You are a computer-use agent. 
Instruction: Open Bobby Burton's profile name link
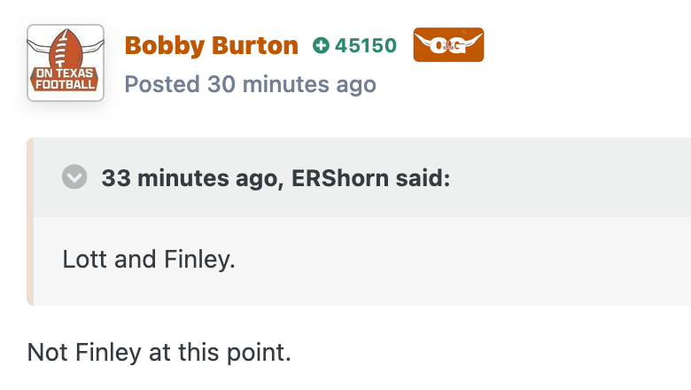(x=212, y=45)
